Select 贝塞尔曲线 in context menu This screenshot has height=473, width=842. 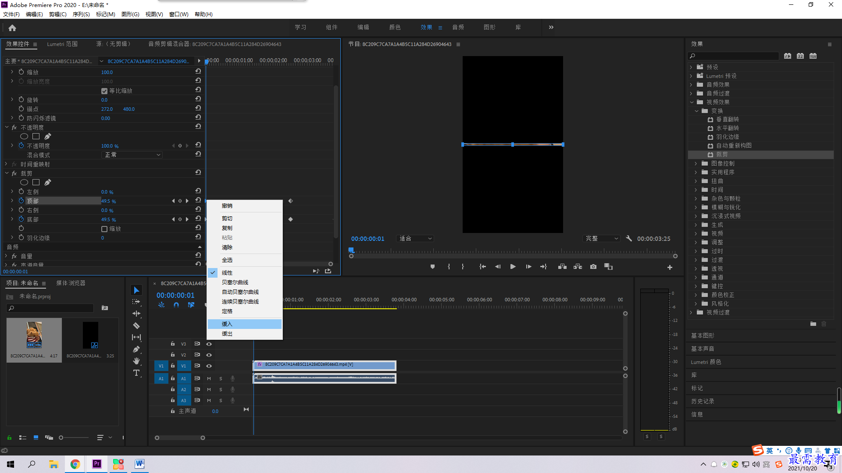(x=245, y=282)
